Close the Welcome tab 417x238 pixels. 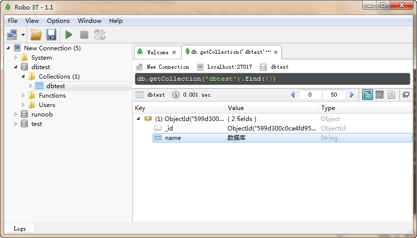pyautogui.click(x=174, y=52)
